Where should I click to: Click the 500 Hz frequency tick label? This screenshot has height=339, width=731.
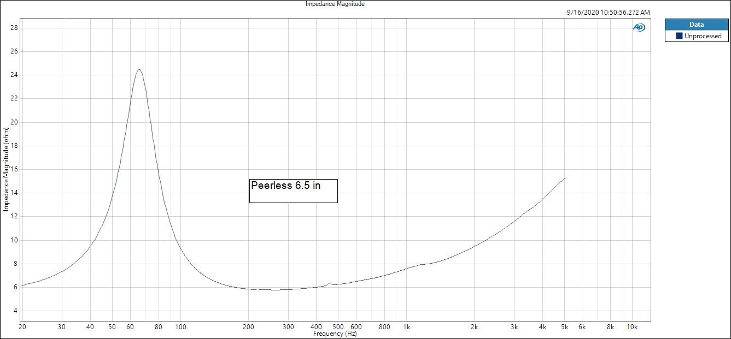tap(338, 327)
